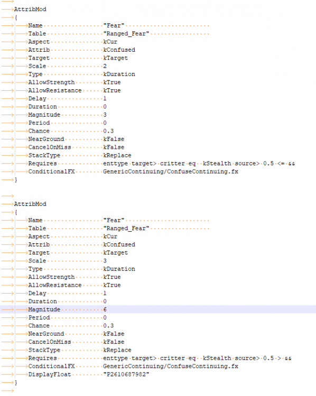Click kFalse on the first block's NearGround row
This screenshot has width=316, height=396.
click(x=114, y=139)
